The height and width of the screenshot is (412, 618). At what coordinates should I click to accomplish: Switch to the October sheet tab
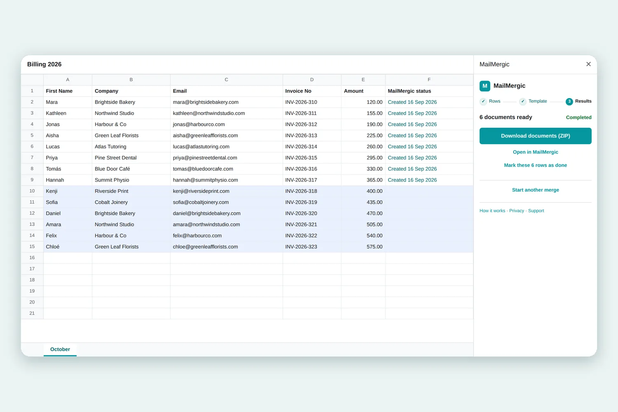pos(60,349)
